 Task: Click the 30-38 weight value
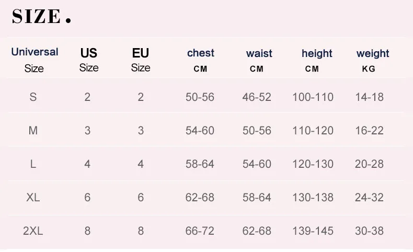[369, 231]
